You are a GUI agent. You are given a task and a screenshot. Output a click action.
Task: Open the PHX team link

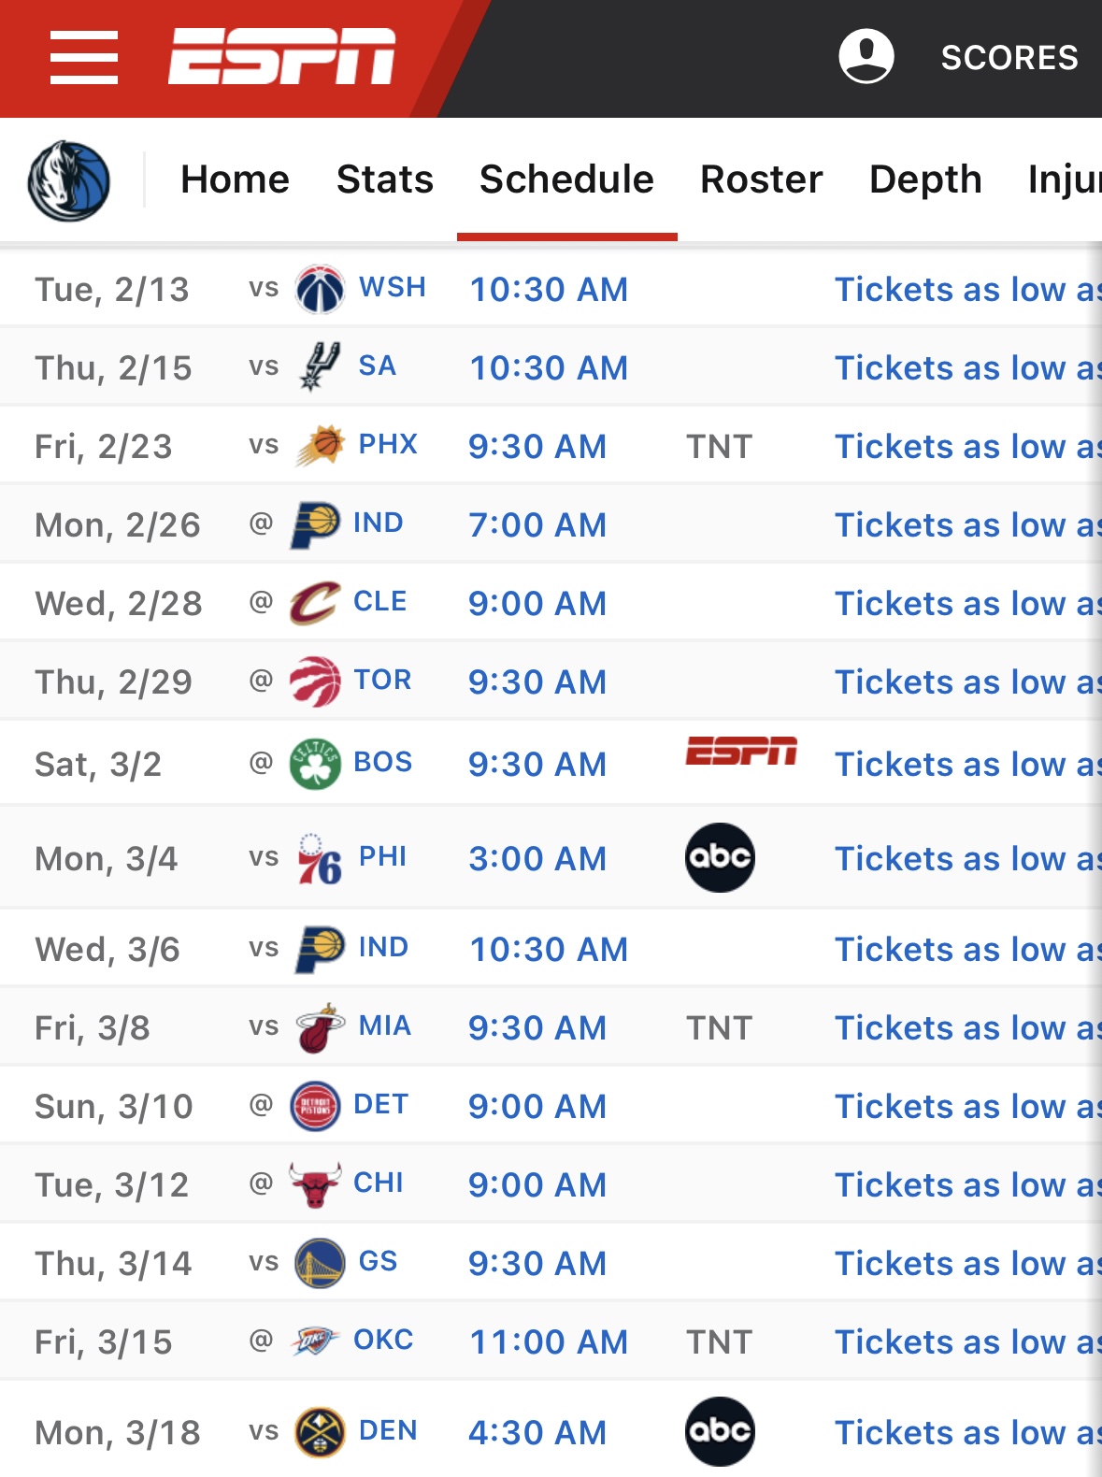coord(388,444)
